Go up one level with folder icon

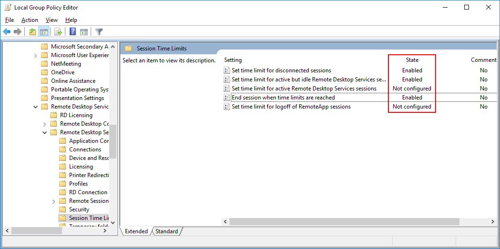coord(32,31)
